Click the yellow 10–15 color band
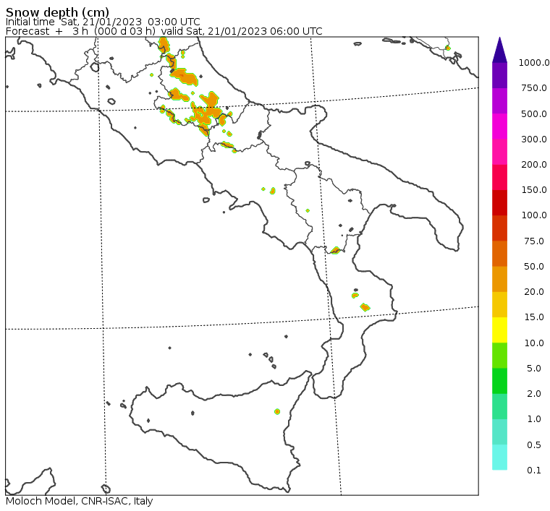The height and width of the screenshot is (511, 550). point(499,330)
